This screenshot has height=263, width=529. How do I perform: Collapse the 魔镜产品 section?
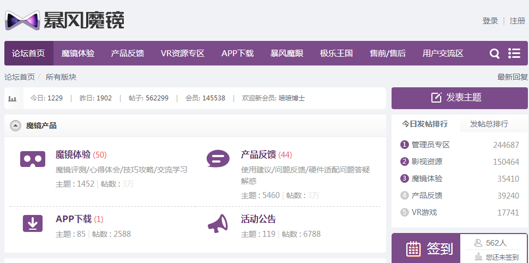point(15,126)
